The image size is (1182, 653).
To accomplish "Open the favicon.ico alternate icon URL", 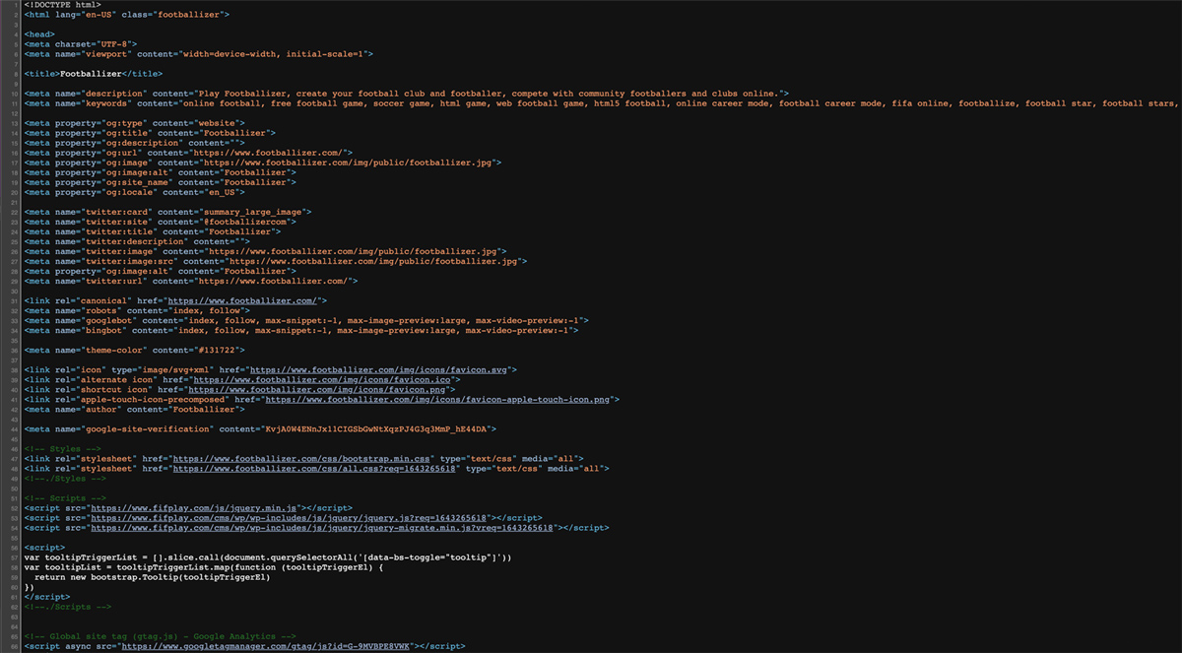I will (x=321, y=379).
